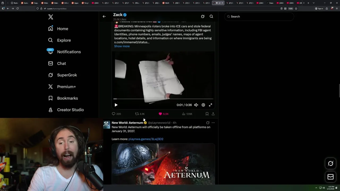Image resolution: width=340 pixels, height=191 pixels.
Task: Reset the 150% zoom indicator
Action: (x=291, y=8)
